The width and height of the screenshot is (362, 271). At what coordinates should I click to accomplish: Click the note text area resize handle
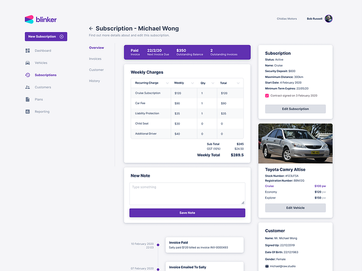tap(243, 203)
